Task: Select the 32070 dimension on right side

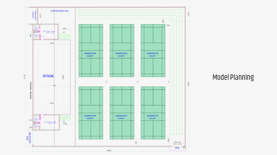Action: [x=188, y=84]
